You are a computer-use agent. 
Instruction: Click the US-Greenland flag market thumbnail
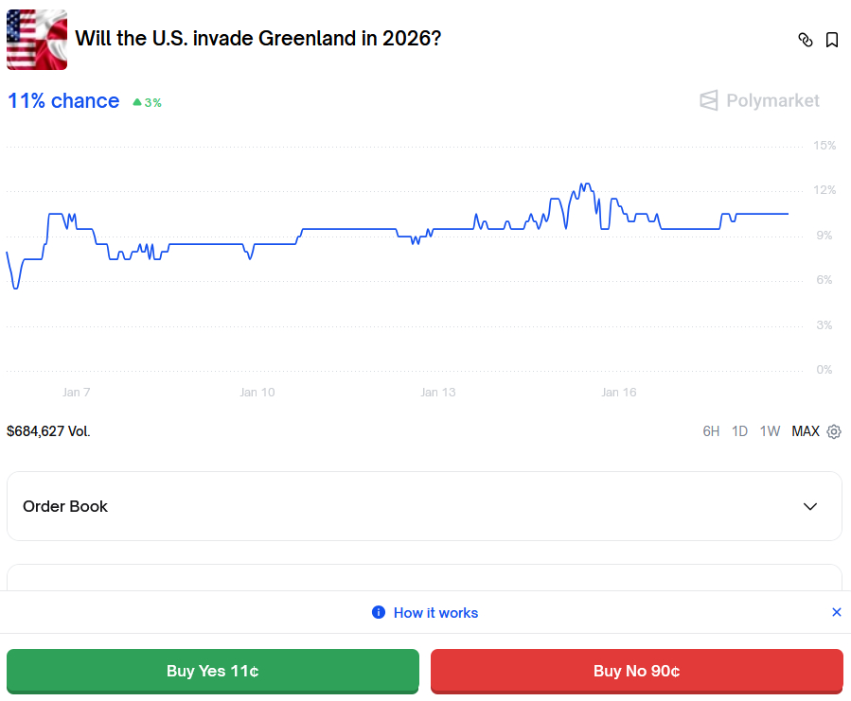coord(37,40)
